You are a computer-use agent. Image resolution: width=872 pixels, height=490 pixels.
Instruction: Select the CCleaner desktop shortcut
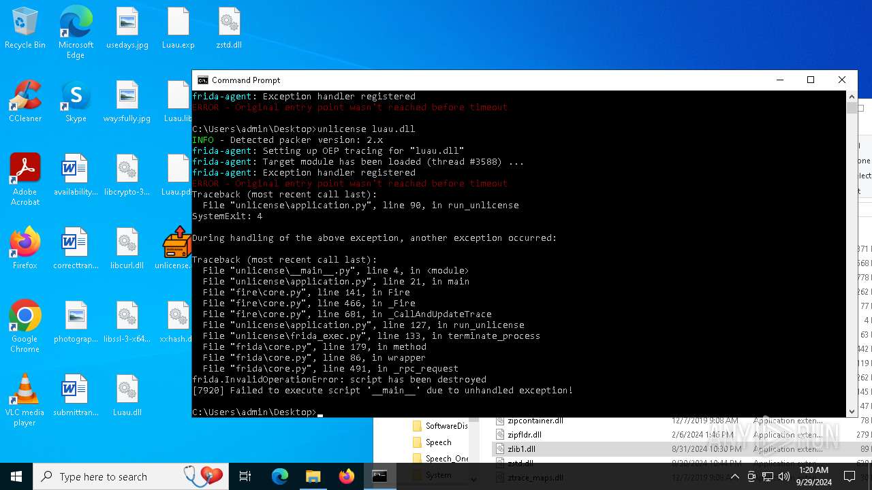coord(25,101)
